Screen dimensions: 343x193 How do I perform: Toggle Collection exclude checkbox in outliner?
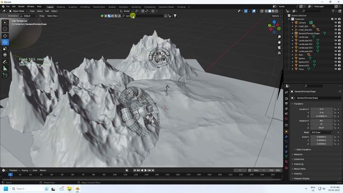point(332,19)
